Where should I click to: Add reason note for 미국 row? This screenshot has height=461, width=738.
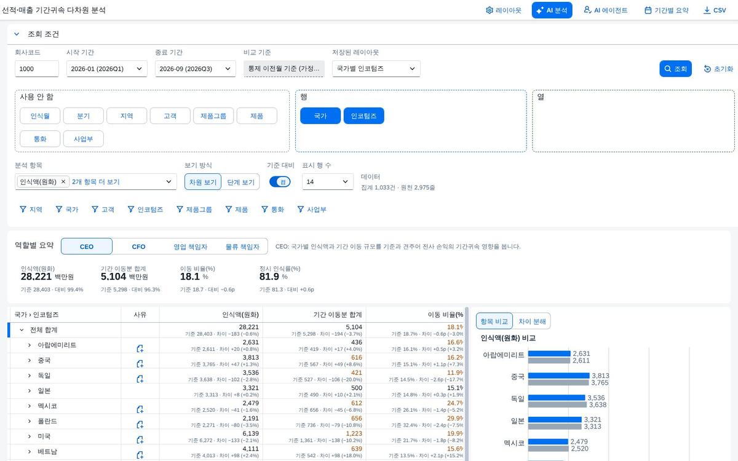[x=140, y=439]
